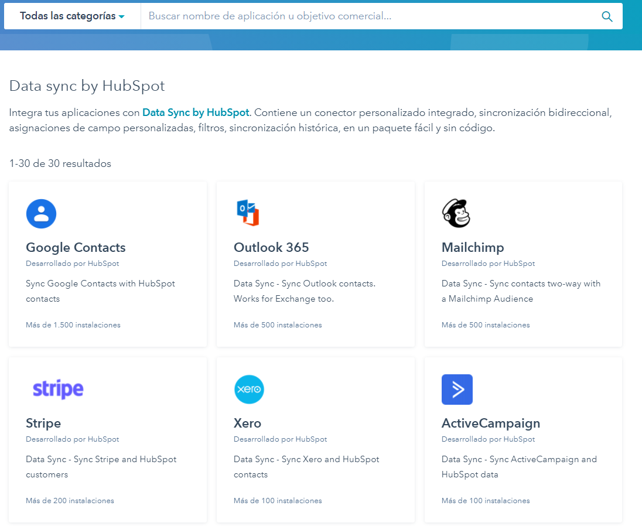The image size is (642, 526).
Task: Click 'Desarrollado por HubSpot' under Xero
Action: tap(281, 439)
